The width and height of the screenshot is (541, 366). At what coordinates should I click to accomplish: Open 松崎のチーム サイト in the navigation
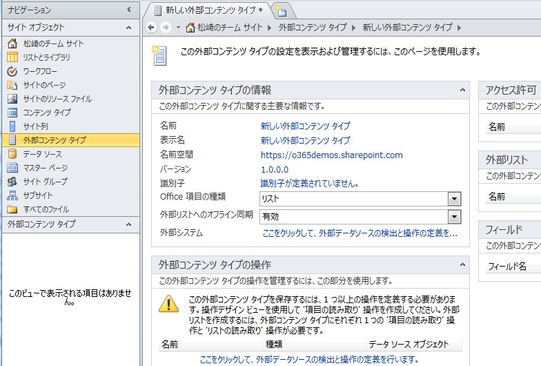pyautogui.click(x=54, y=44)
